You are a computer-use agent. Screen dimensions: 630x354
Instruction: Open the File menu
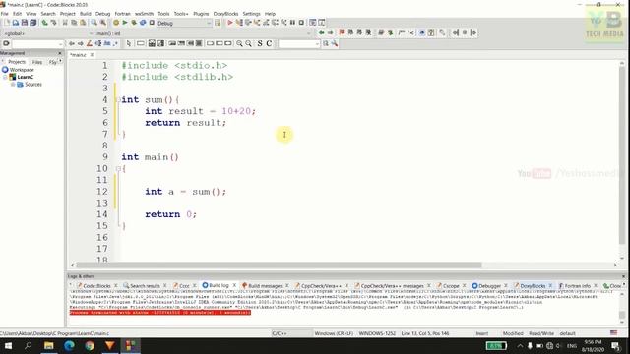click(4, 14)
